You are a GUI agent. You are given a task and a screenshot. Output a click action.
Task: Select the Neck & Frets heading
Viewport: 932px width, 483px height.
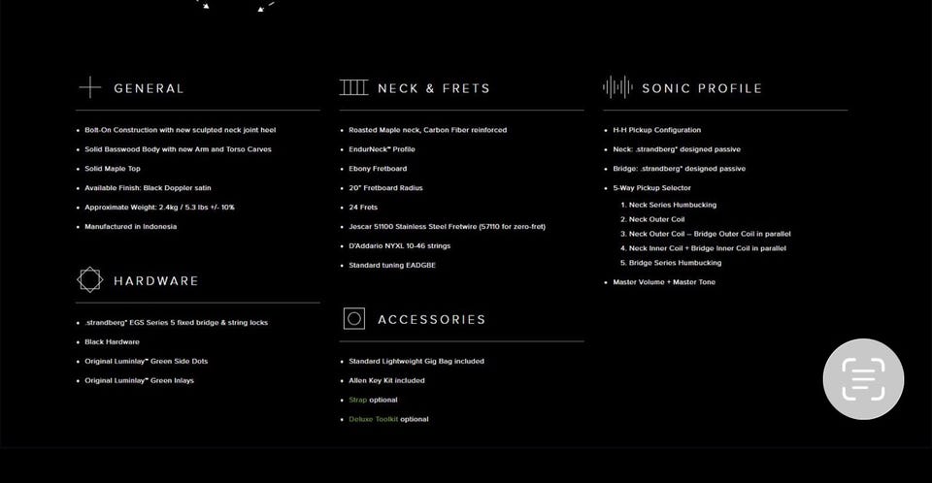434,88
